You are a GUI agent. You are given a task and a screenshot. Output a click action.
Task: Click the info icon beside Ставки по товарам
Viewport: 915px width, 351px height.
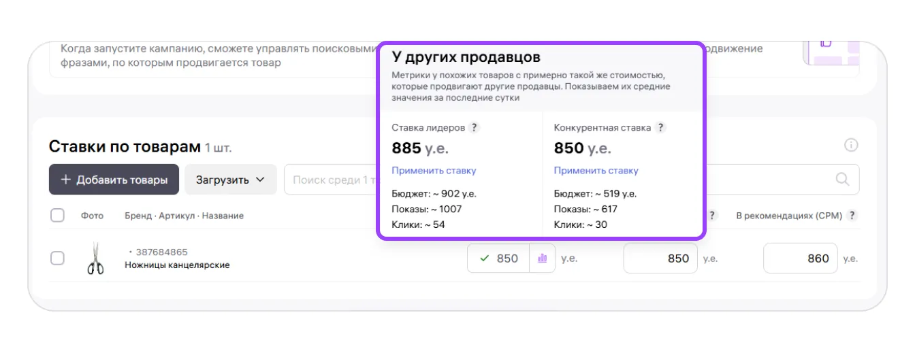click(851, 145)
